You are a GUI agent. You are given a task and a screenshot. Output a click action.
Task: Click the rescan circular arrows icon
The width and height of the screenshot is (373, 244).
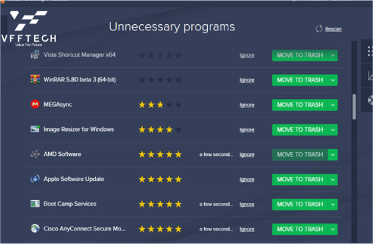[x=319, y=29]
